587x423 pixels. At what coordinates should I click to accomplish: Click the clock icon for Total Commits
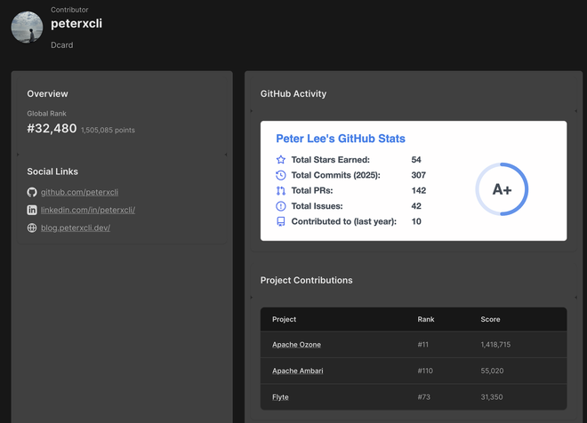coord(281,175)
